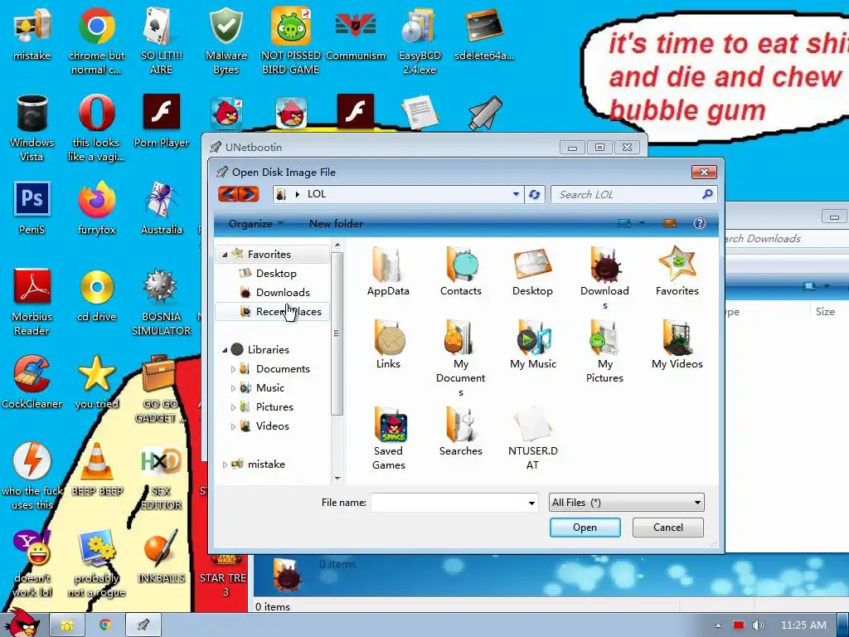849x637 pixels.
Task: Click New folder in the toolbar
Action: pyautogui.click(x=336, y=223)
